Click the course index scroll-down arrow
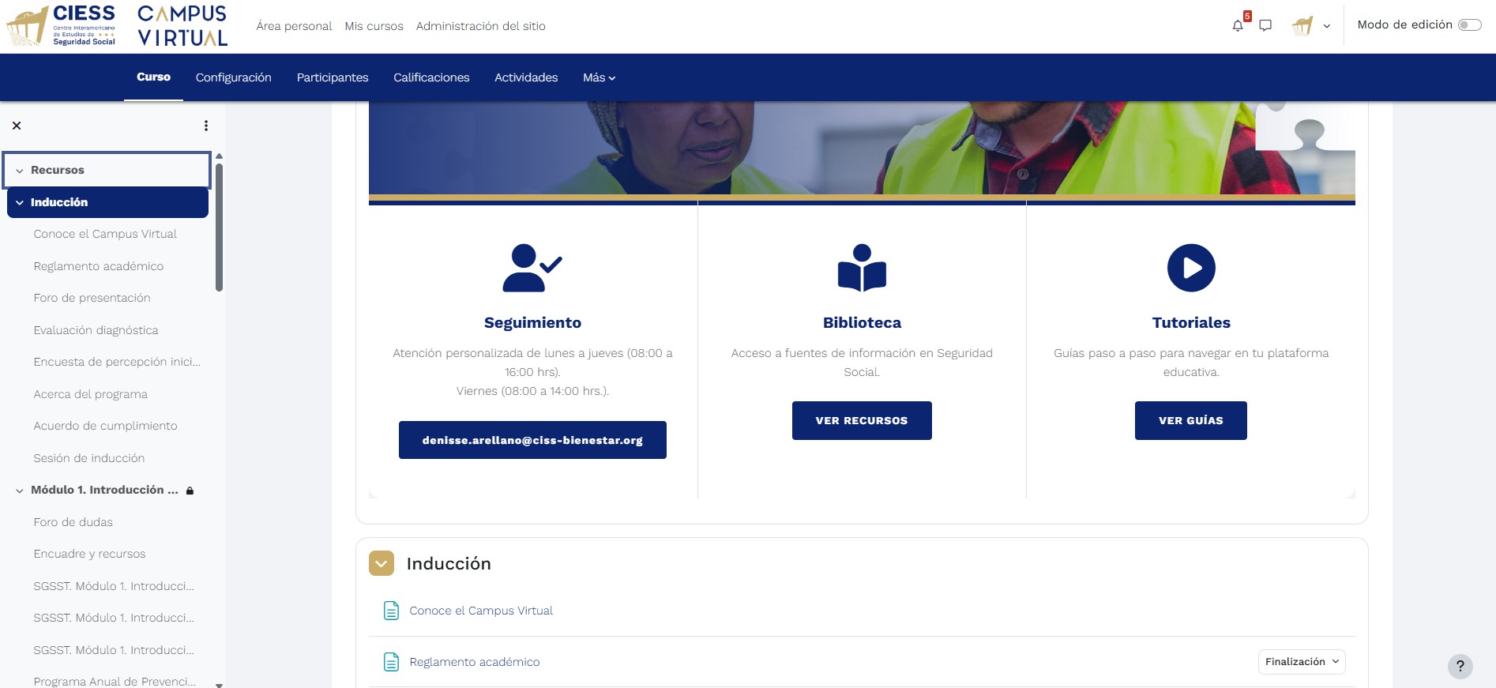The image size is (1496, 688). point(219,684)
